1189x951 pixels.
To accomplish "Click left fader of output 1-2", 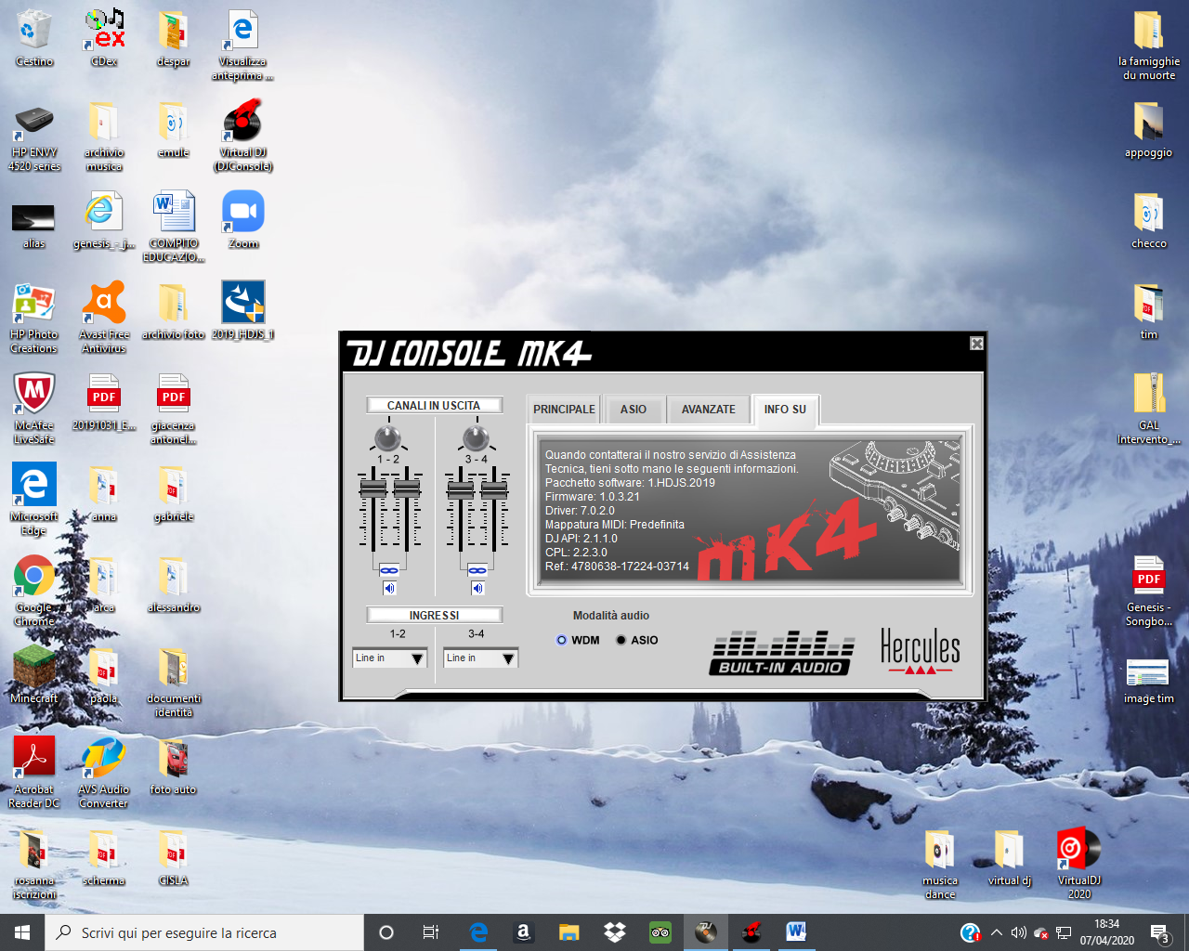I will click(x=373, y=489).
